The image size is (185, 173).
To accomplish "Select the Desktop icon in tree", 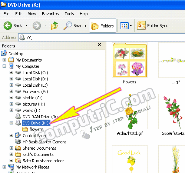I will 4,53.
